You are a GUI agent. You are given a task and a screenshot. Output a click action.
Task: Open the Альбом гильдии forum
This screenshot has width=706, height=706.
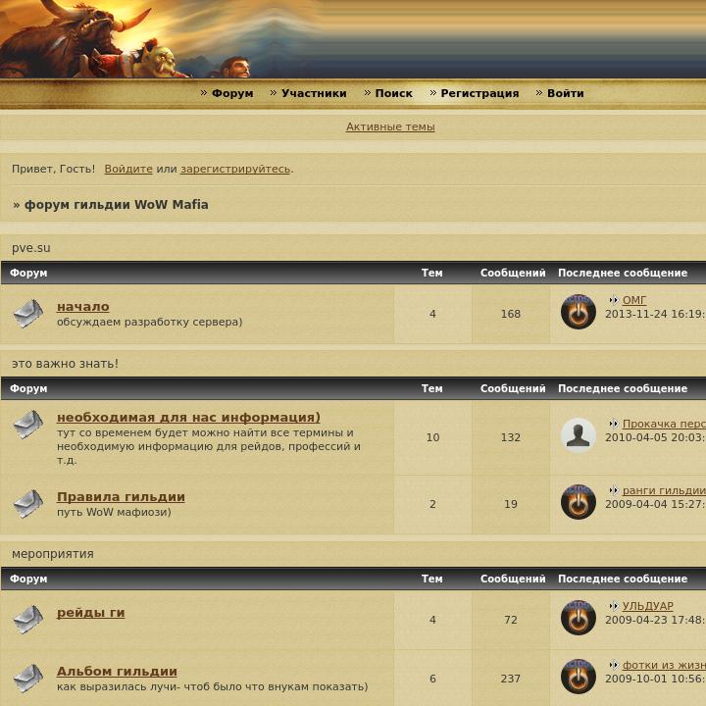pyautogui.click(x=117, y=672)
